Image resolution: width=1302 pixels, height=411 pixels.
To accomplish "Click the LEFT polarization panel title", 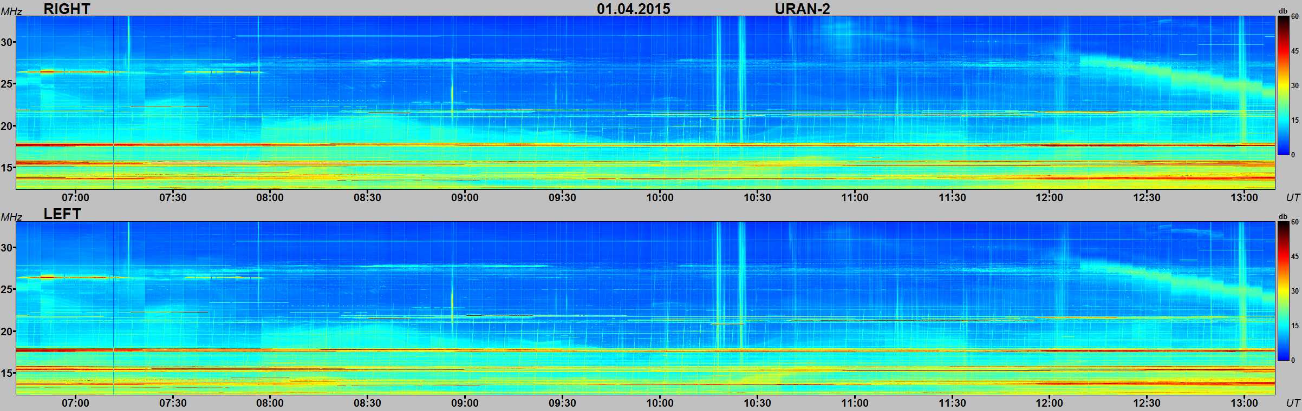I will pyautogui.click(x=62, y=214).
